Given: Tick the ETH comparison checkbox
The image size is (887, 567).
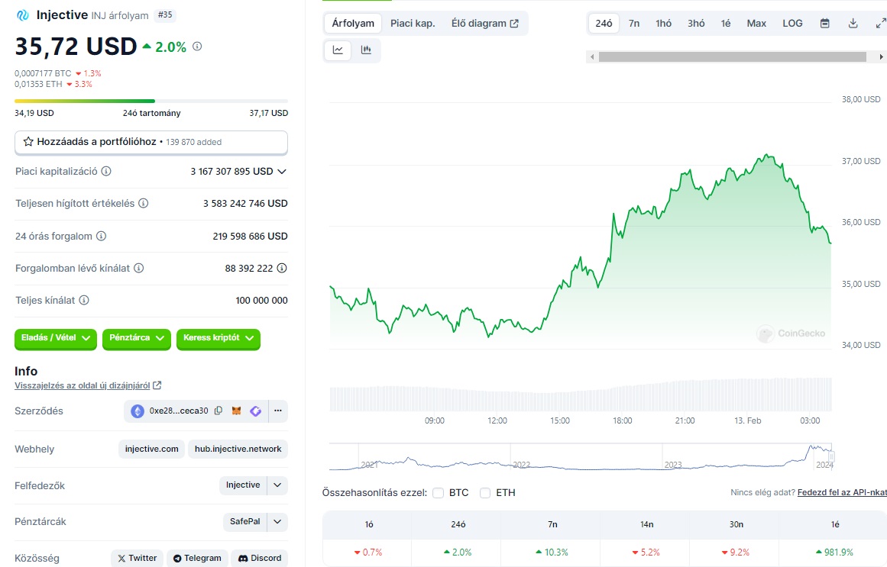Looking at the screenshot, I should pos(485,493).
